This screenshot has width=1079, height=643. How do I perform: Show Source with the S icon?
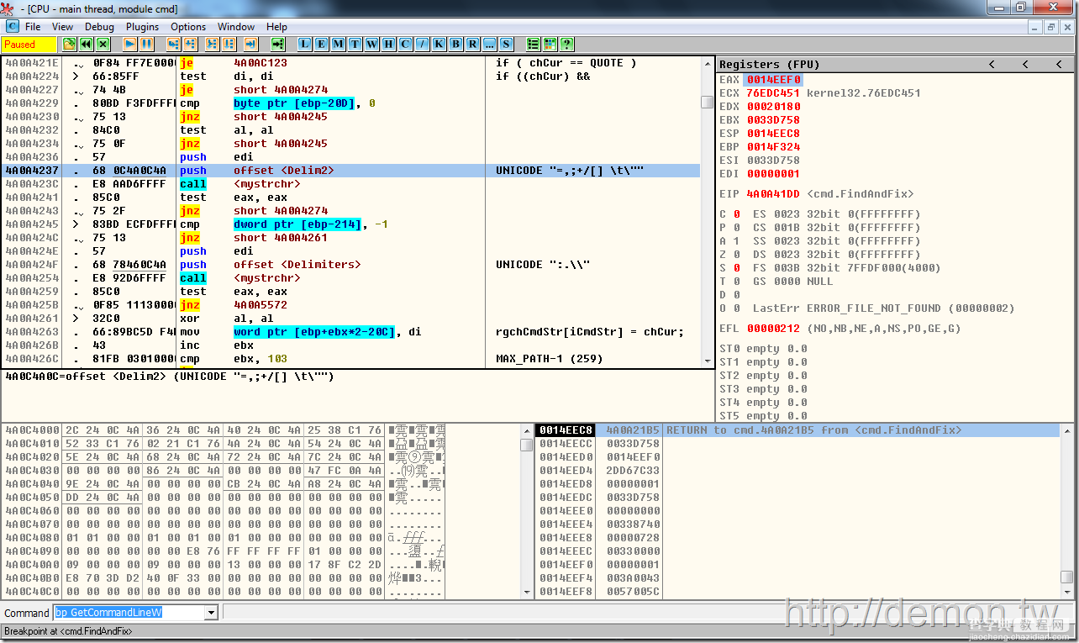(x=506, y=44)
